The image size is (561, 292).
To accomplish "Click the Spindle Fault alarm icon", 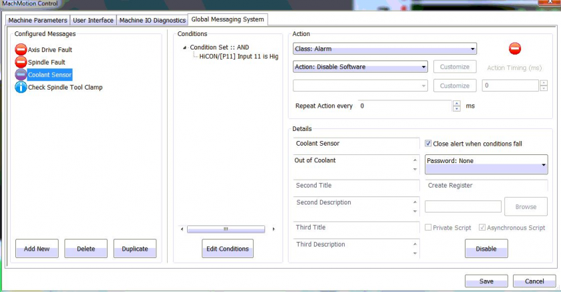I will pos(21,62).
